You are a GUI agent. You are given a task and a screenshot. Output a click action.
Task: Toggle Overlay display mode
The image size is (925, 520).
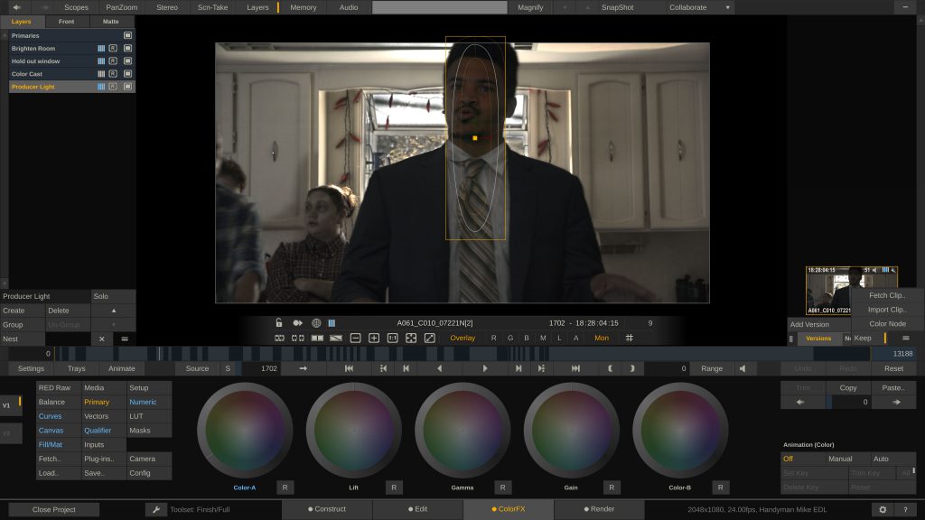462,338
